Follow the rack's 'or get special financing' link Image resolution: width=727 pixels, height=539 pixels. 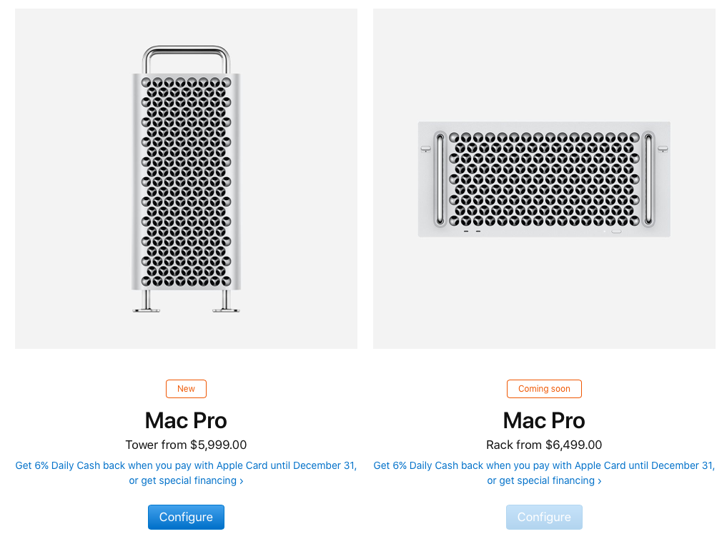[x=544, y=480]
